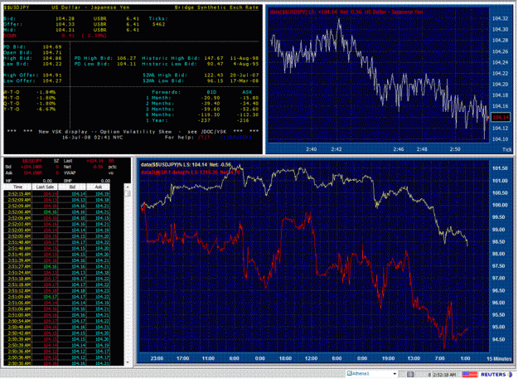Click the 2:46 time label on tick chart
Image resolution: width=518 pixels, height=379 pixels.
pos(399,149)
